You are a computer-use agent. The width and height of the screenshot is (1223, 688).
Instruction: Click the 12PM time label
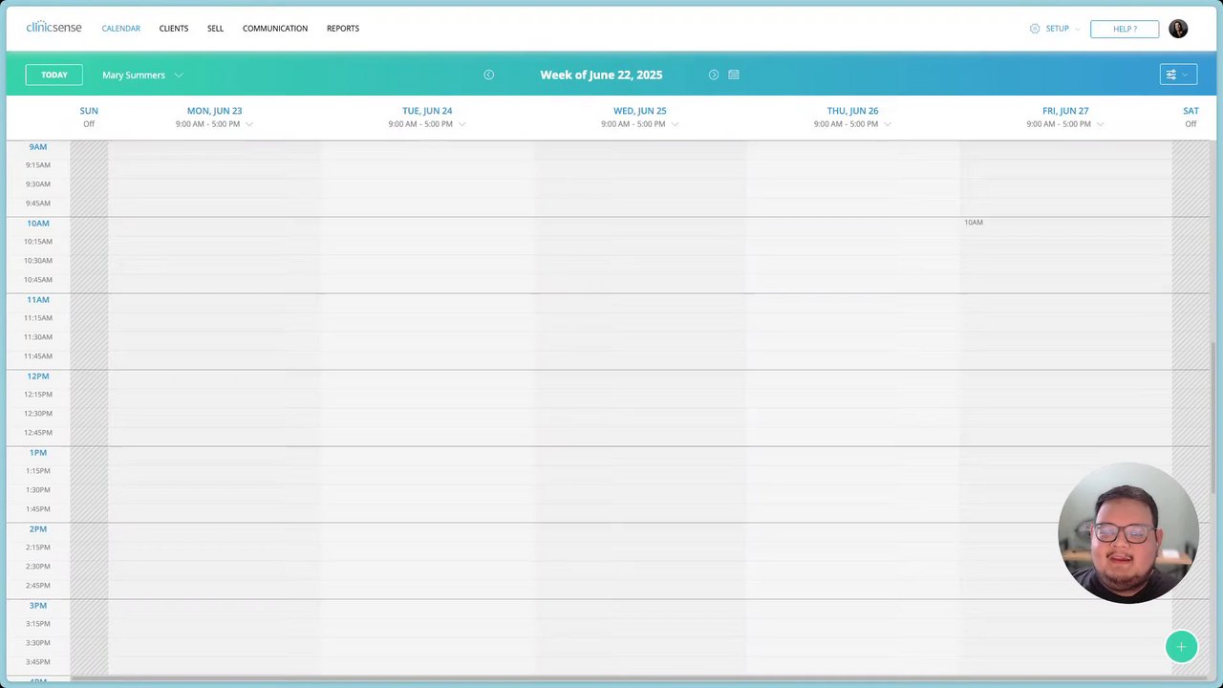(x=38, y=376)
